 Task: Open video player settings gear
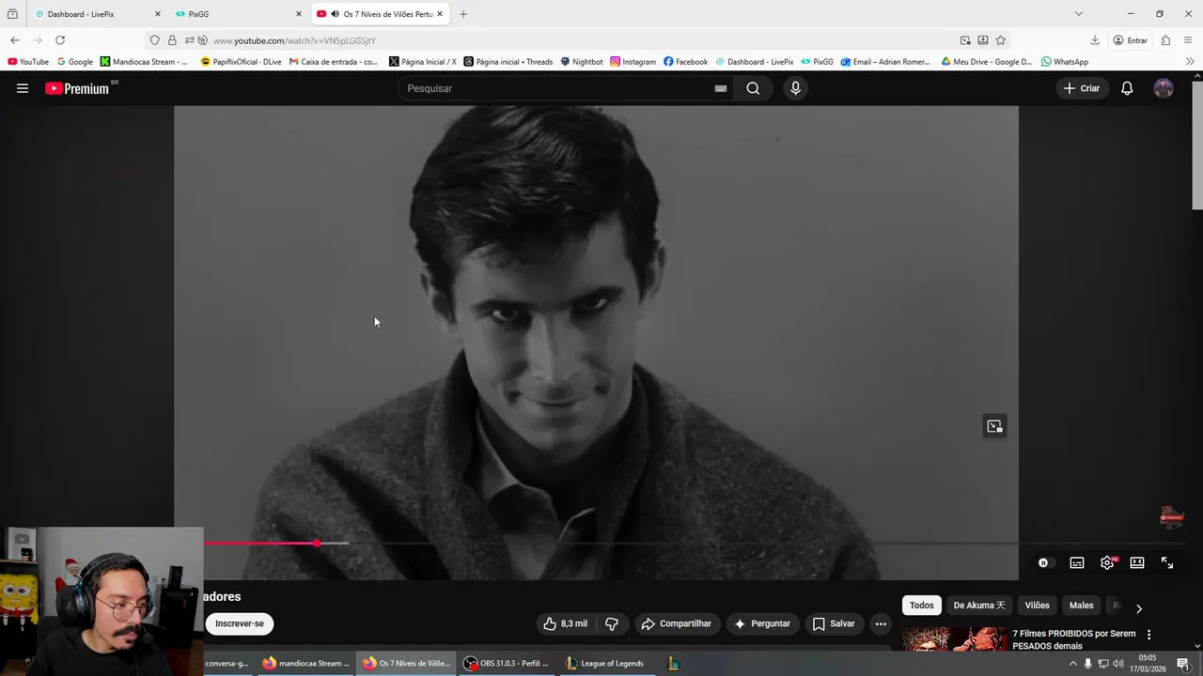pyautogui.click(x=1107, y=562)
